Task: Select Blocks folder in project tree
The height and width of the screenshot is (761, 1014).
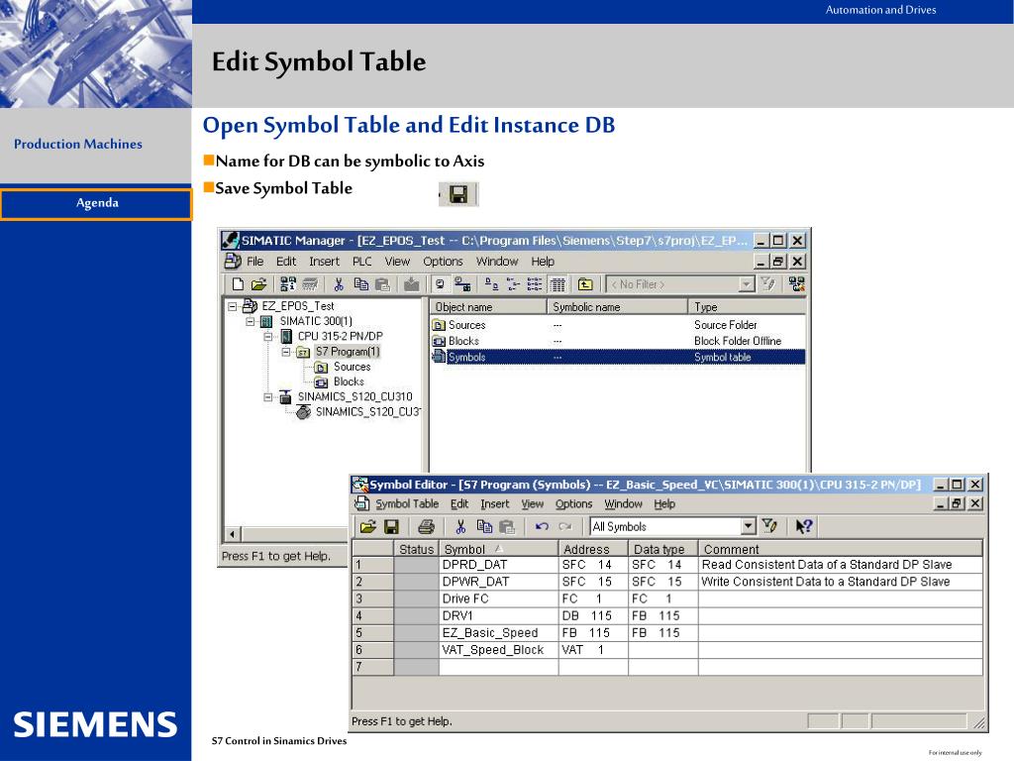Action: [x=349, y=381]
